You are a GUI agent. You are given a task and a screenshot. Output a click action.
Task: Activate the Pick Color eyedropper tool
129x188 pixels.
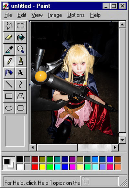[9, 50]
